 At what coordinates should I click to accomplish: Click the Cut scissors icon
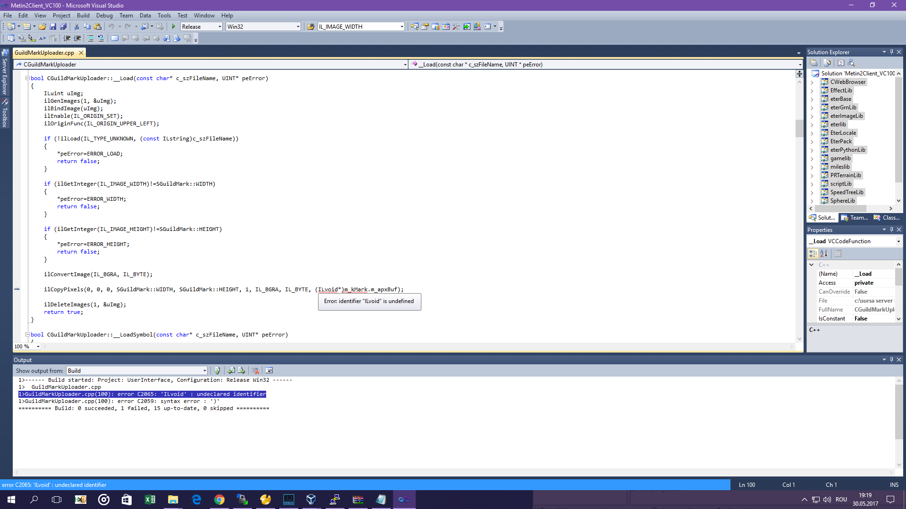pos(76,27)
